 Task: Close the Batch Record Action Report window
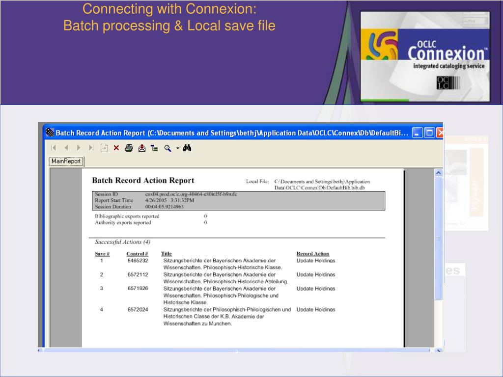(x=440, y=133)
